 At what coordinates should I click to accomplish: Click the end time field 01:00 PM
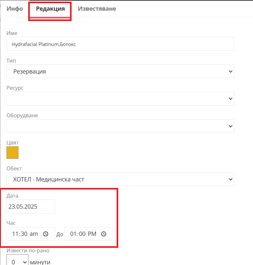tap(89, 234)
